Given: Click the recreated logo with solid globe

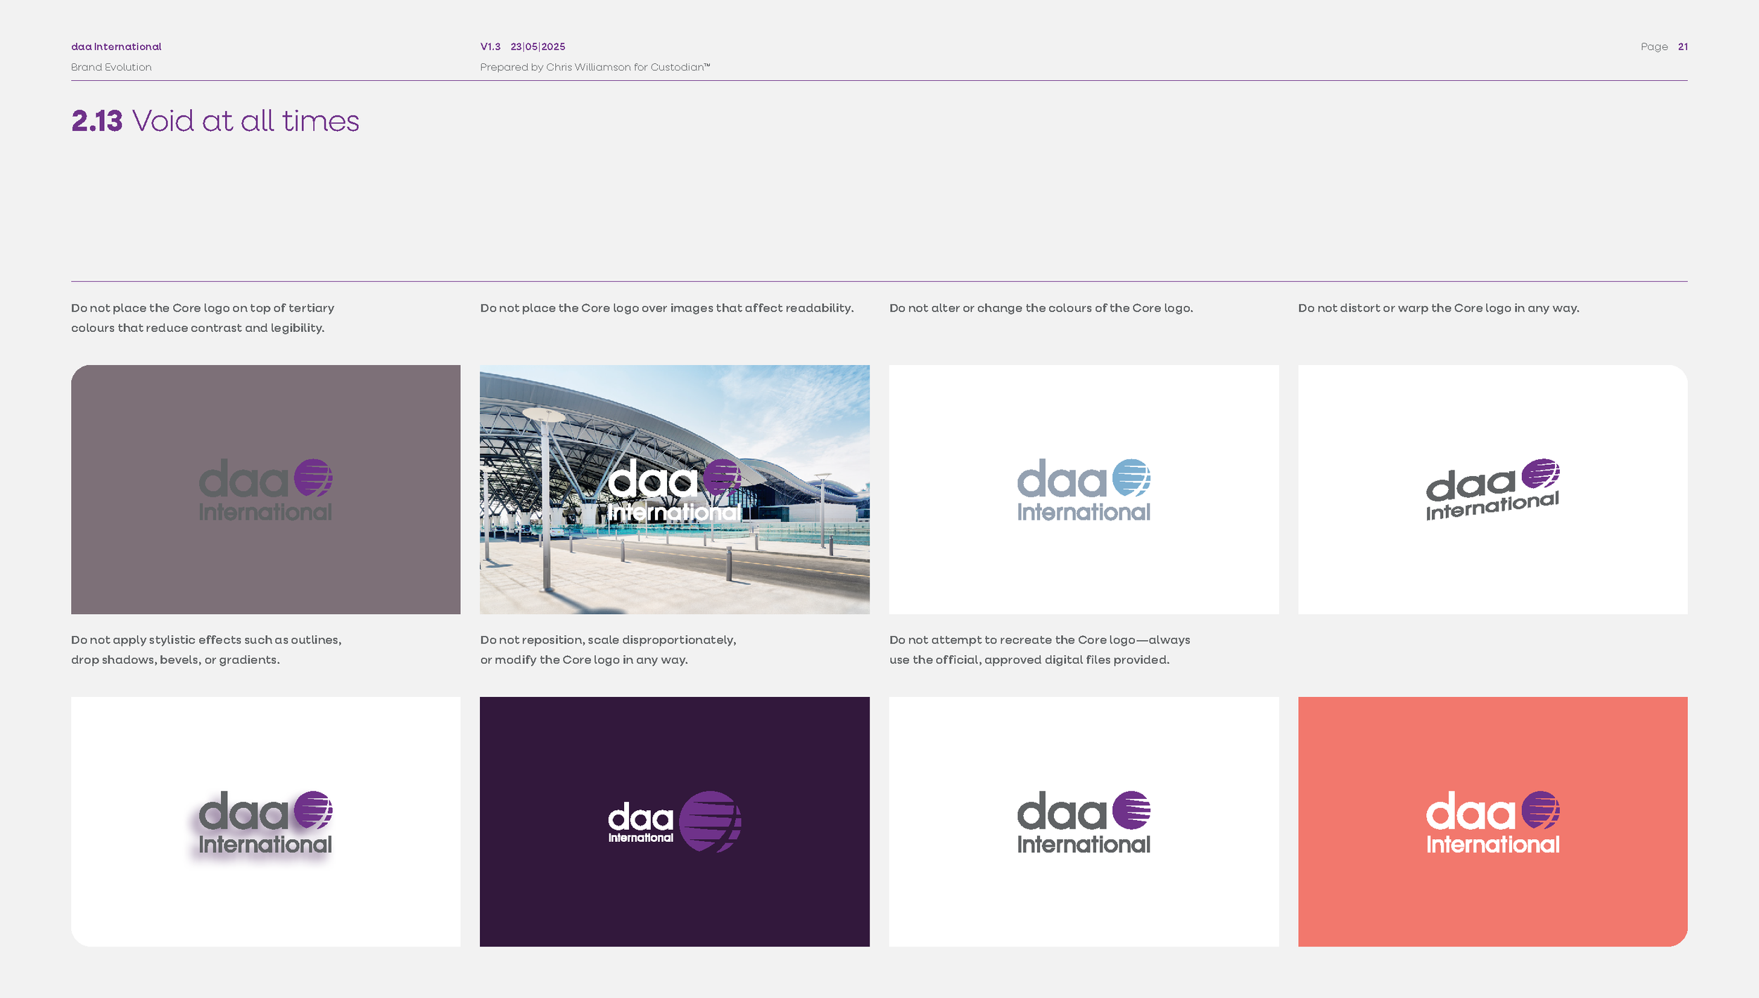Looking at the screenshot, I should coord(1084,822).
